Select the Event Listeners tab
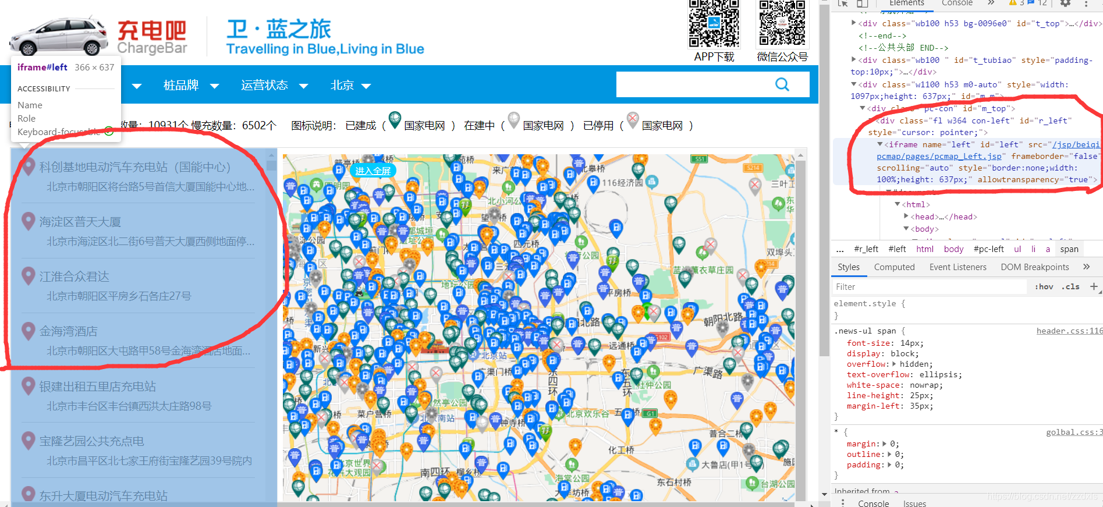This screenshot has height=507, width=1103. pyautogui.click(x=957, y=267)
